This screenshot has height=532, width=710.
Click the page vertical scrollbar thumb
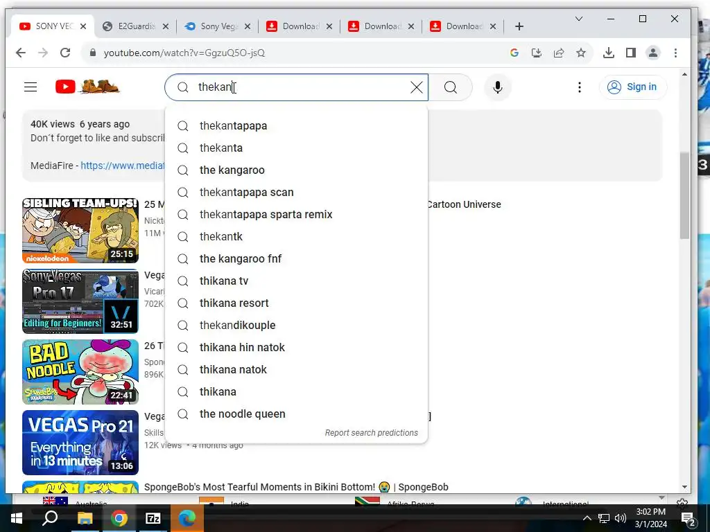coord(684,195)
